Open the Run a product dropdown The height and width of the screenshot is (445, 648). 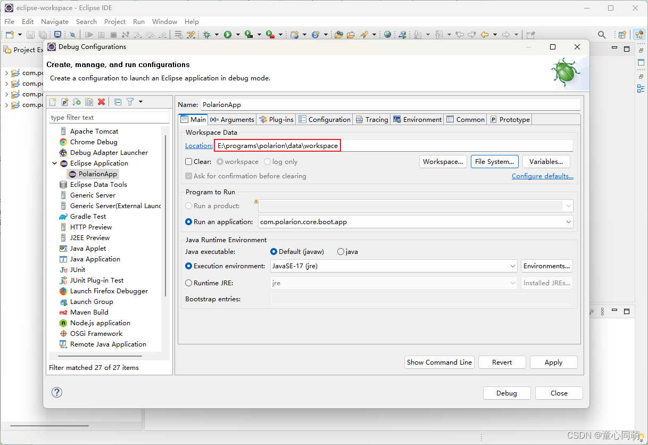(568, 206)
